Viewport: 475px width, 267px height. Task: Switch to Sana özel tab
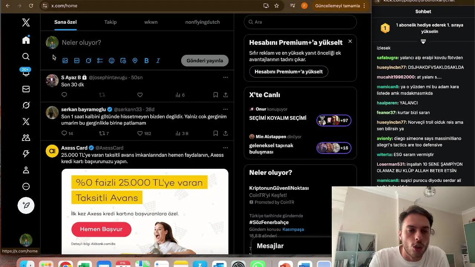(x=65, y=22)
